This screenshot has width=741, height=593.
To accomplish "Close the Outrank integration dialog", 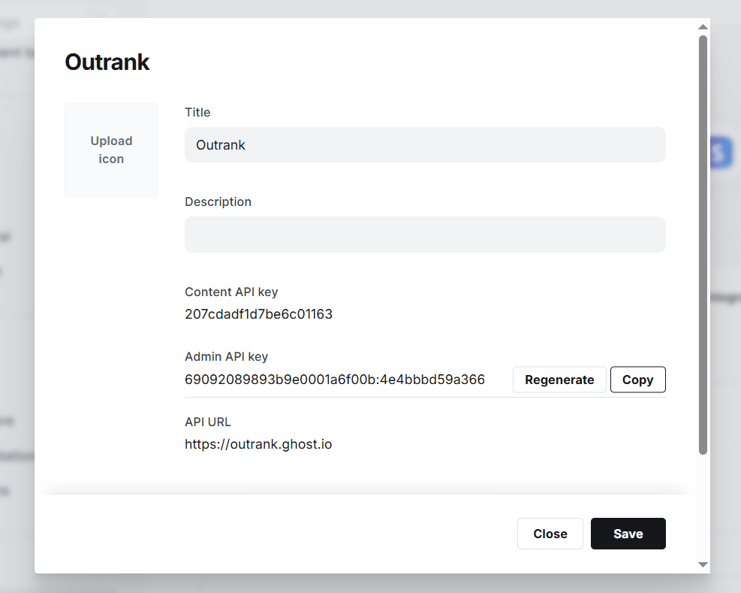I will point(550,534).
